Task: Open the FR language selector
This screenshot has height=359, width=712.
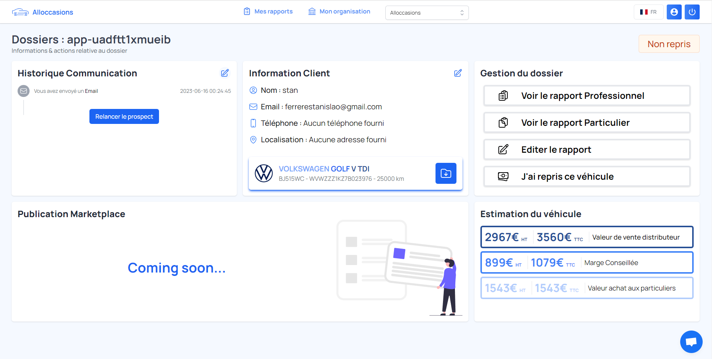Action: [648, 12]
